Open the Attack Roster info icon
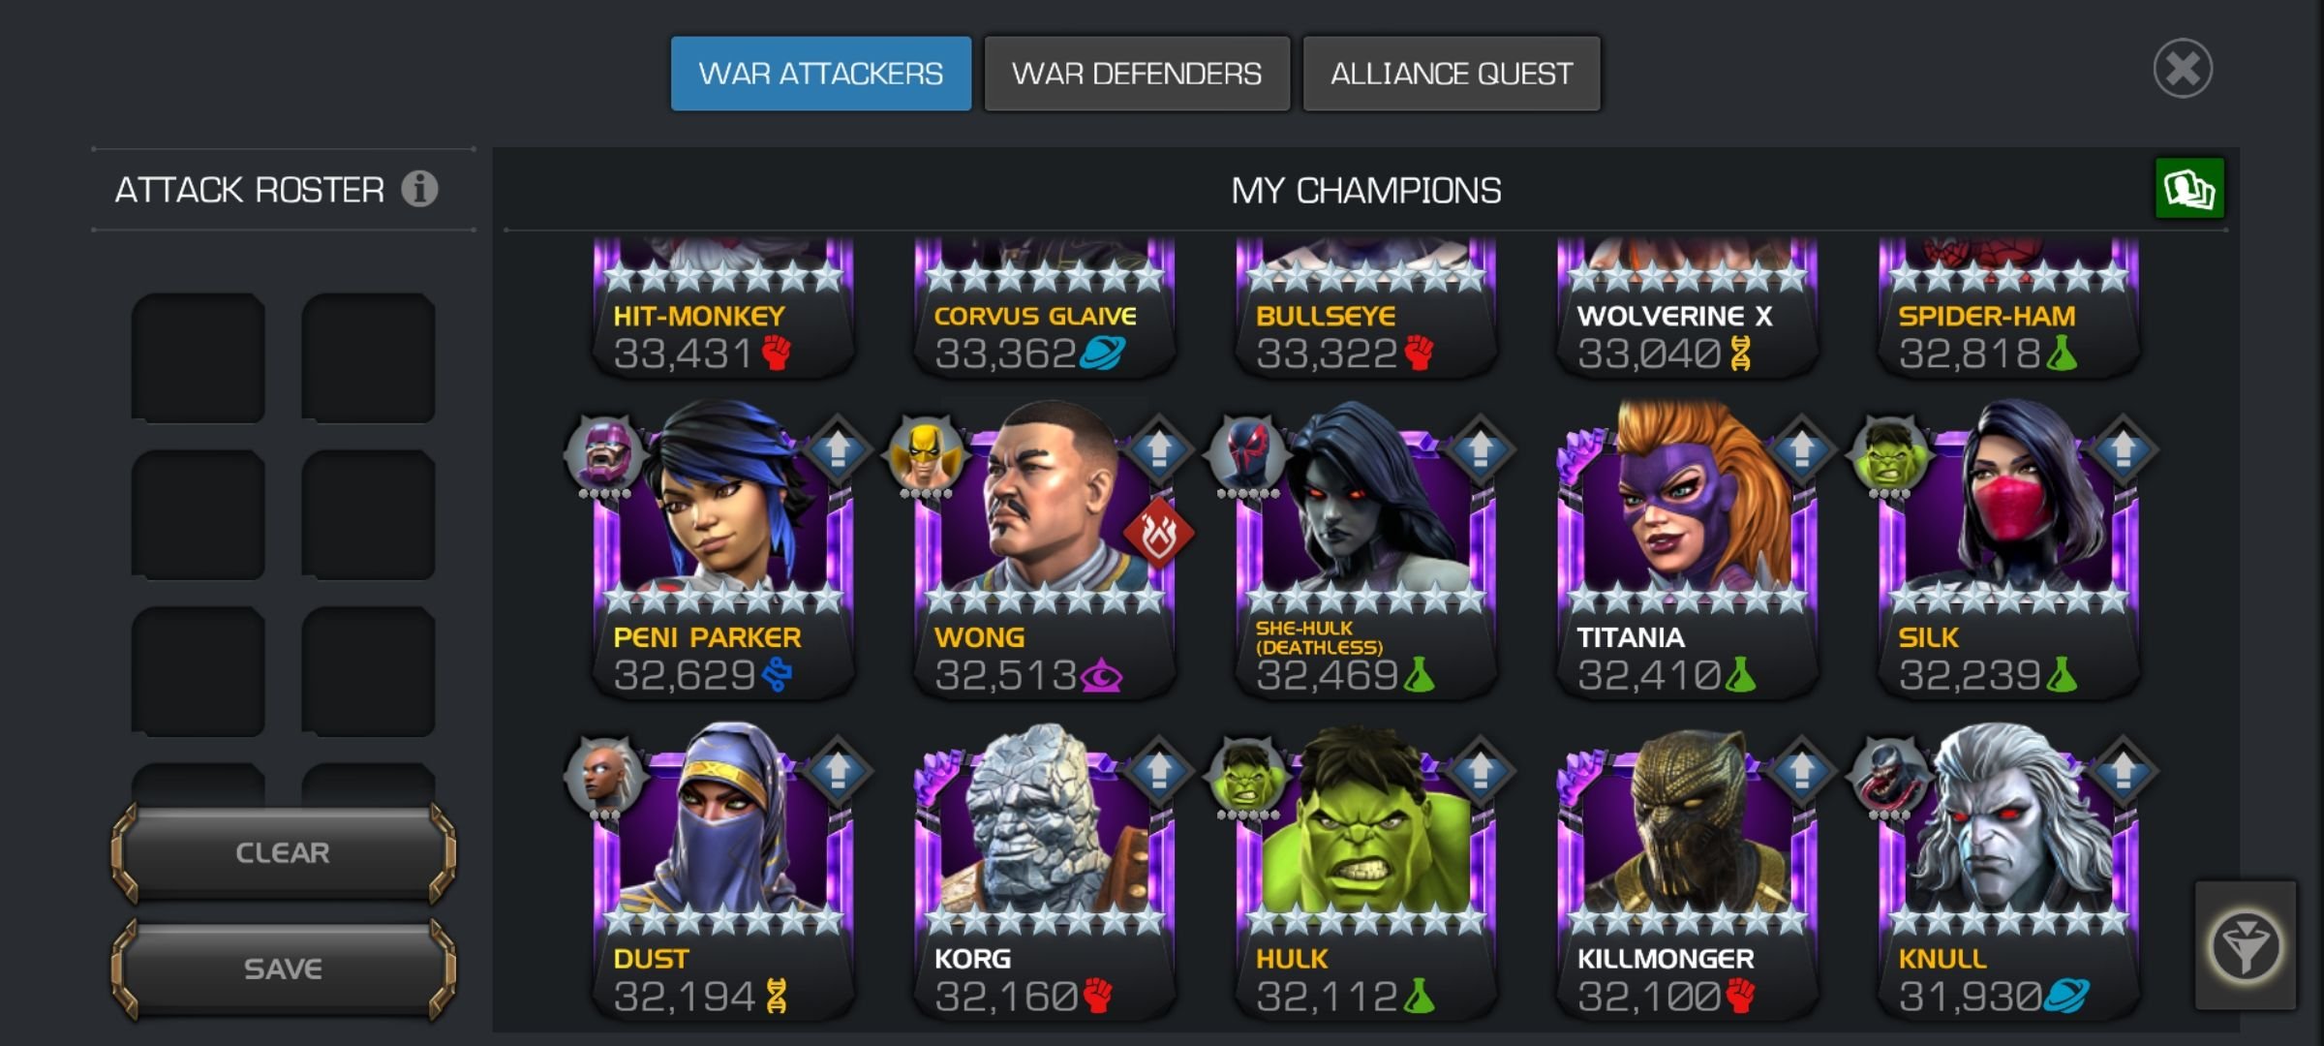 pos(419,189)
